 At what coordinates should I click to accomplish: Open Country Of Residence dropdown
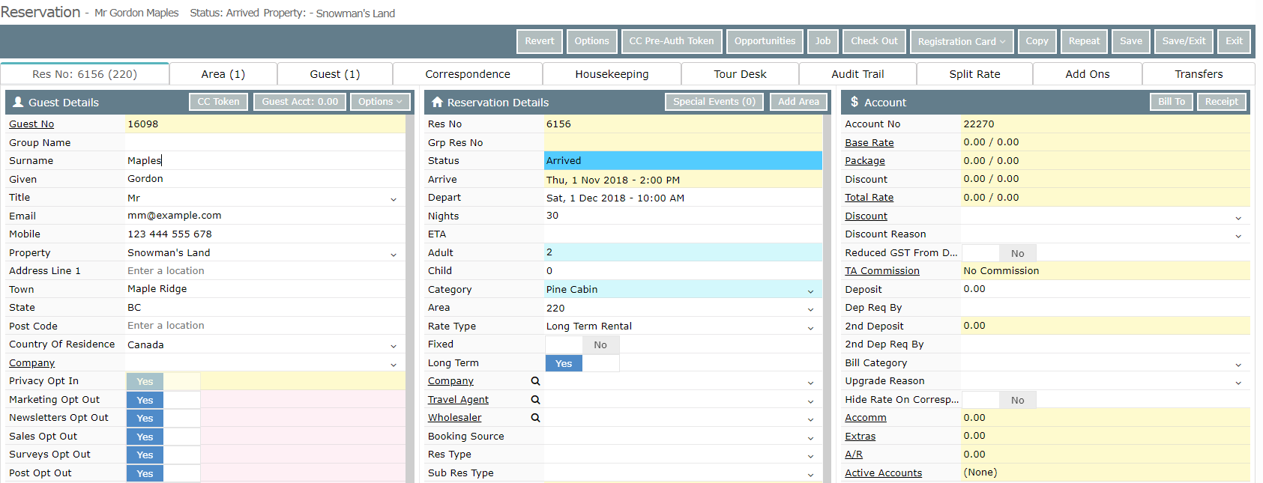[x=394, y=345]
